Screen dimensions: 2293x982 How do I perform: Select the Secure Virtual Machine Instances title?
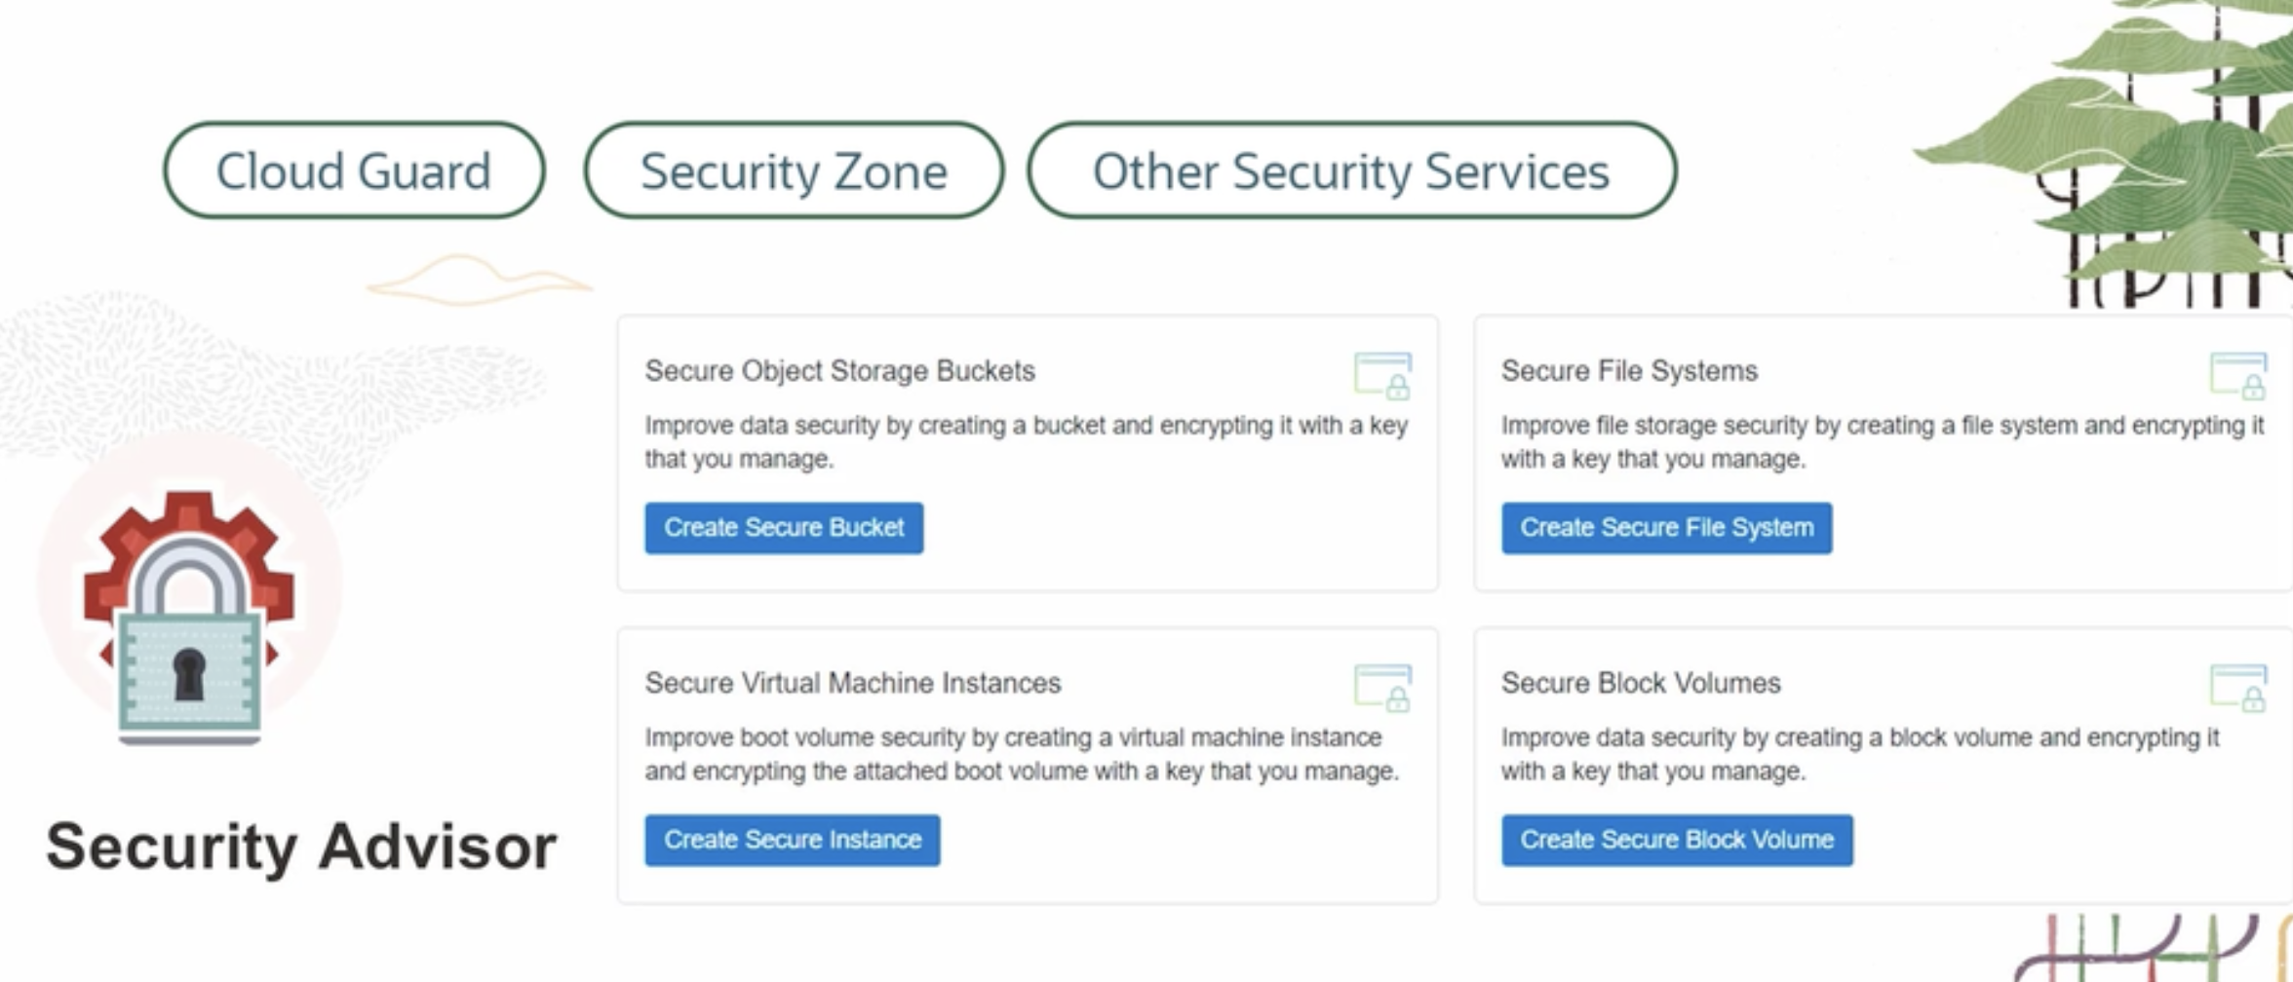click(852, 683)
